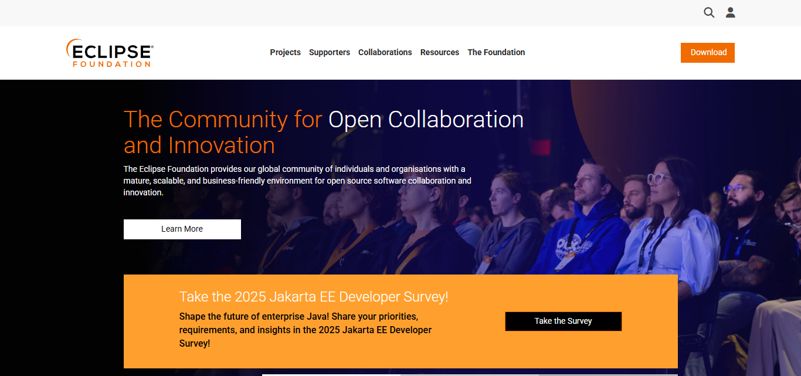Open the Supporters menu
The width and height of the screenshot is (801, 376).
coord(330,52)
